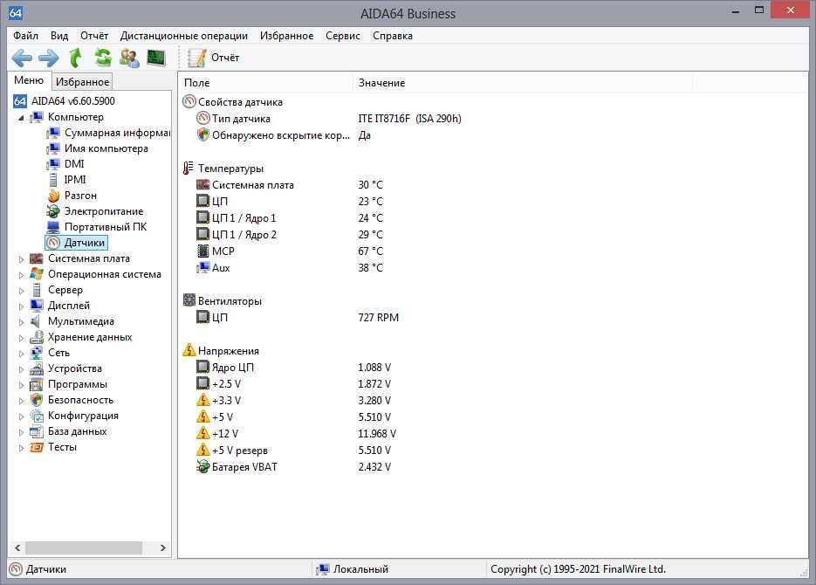The height and width of the screenshot is (585, 816).
Task: Click the База данных icon
Action: click(37, 431)
